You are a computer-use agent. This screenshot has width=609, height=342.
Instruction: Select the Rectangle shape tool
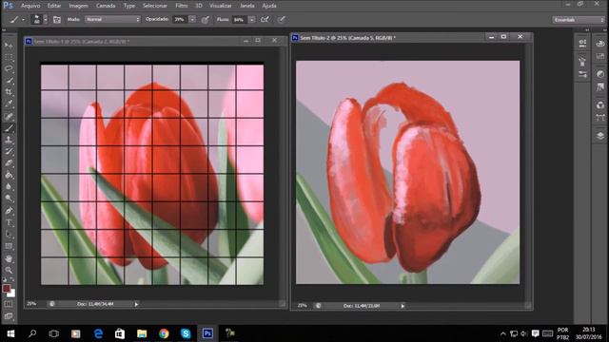[9, 246]
